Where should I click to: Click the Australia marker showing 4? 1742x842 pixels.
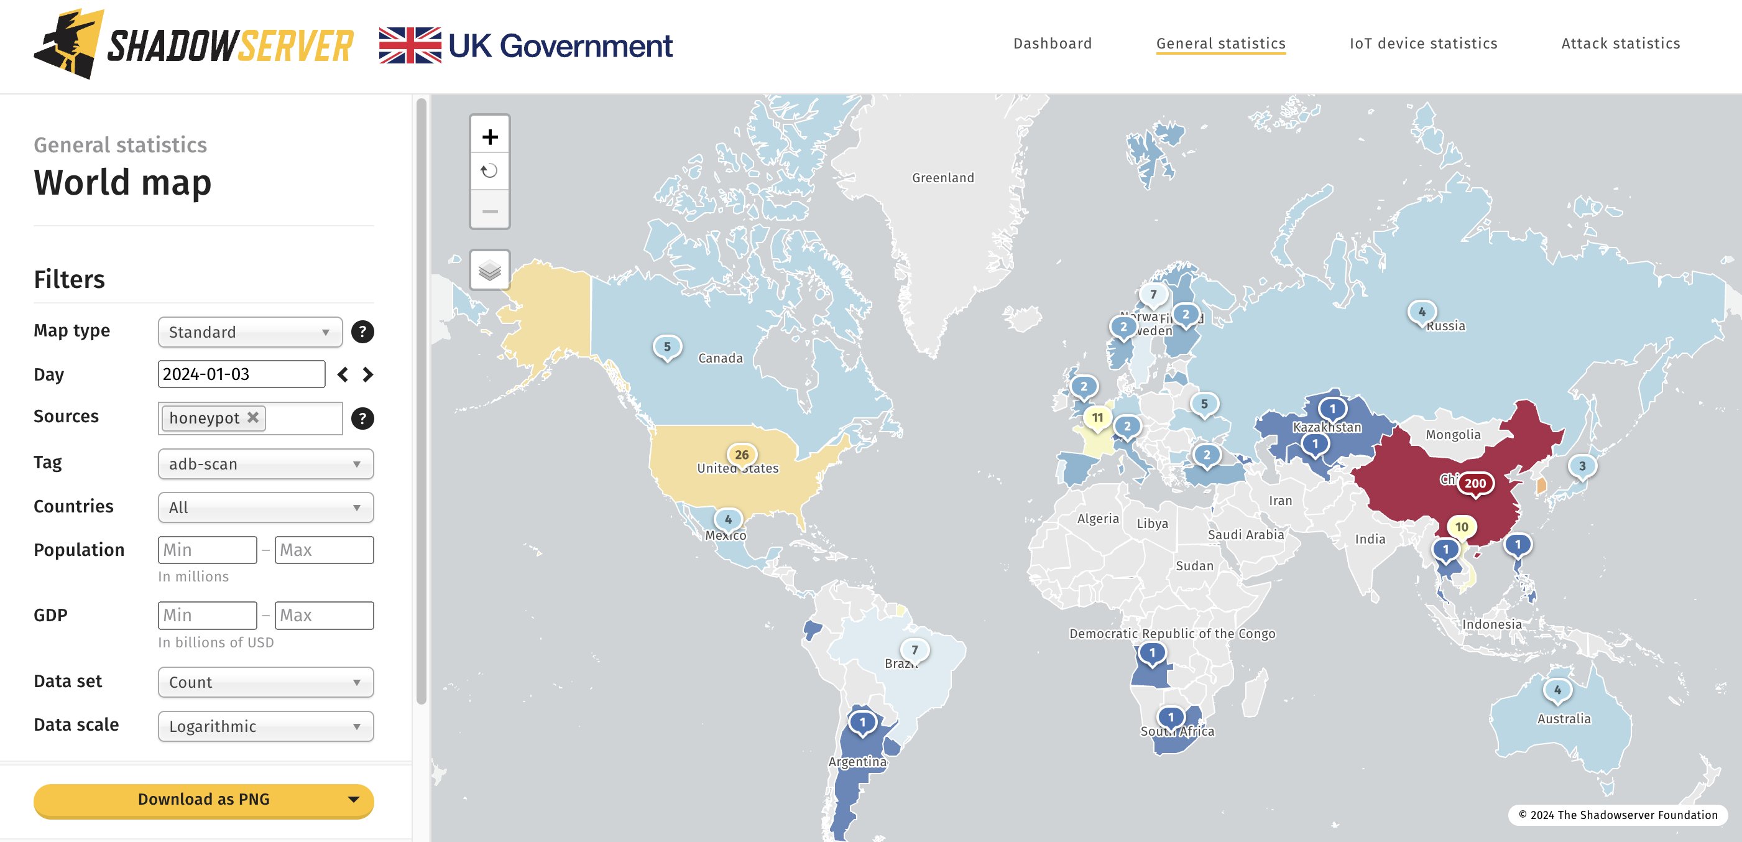tap(1557, 691)
